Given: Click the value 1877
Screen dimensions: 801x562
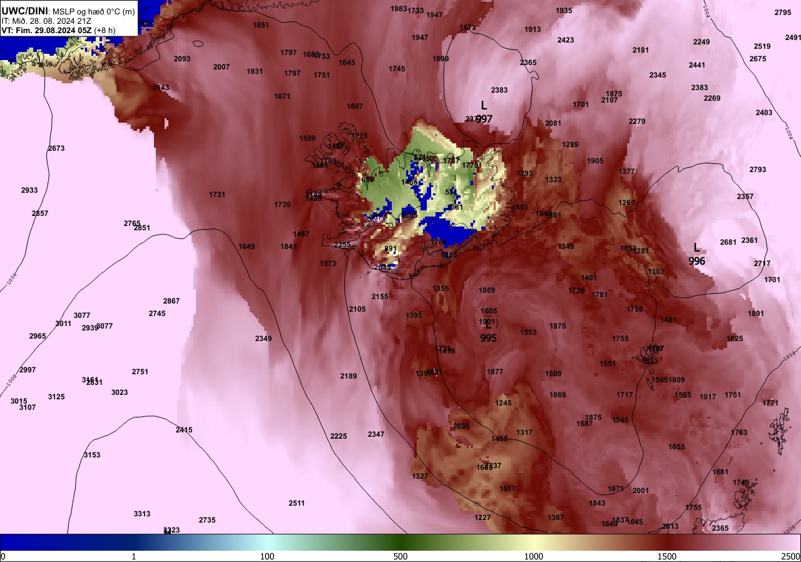Looking at the screenshot, I should point(495,372).
